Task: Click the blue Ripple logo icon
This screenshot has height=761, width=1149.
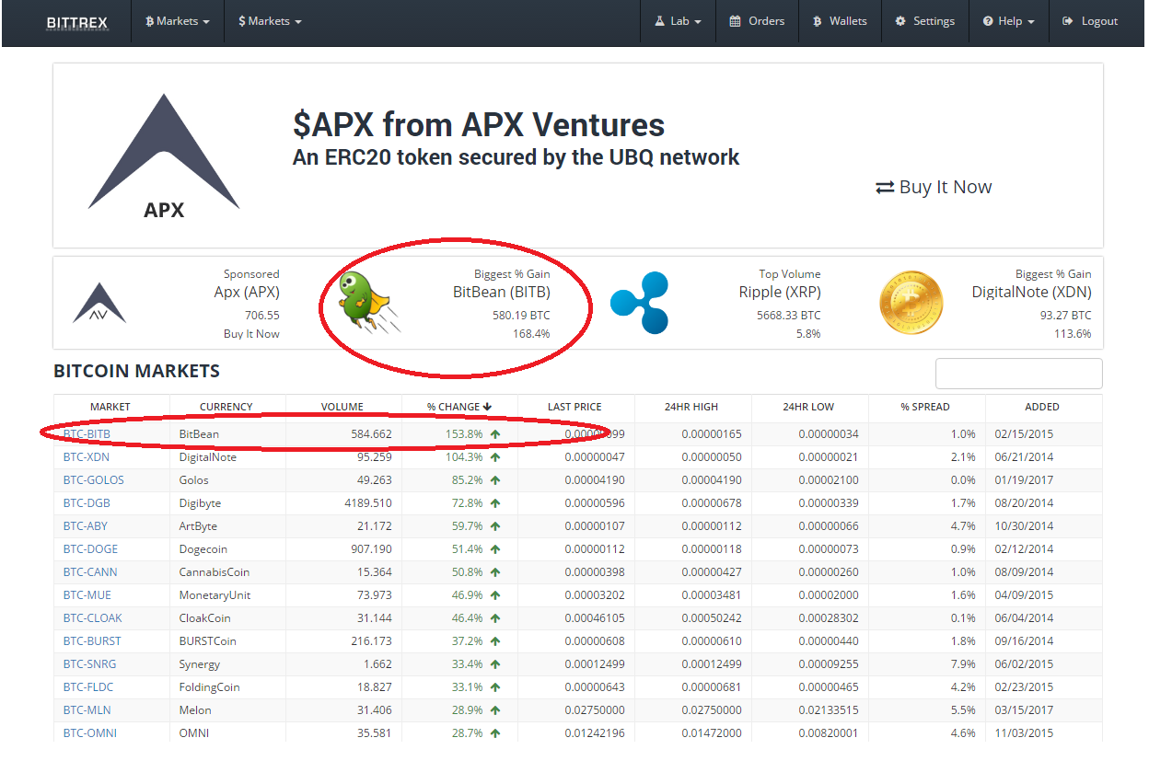Action: pos(639,303)
